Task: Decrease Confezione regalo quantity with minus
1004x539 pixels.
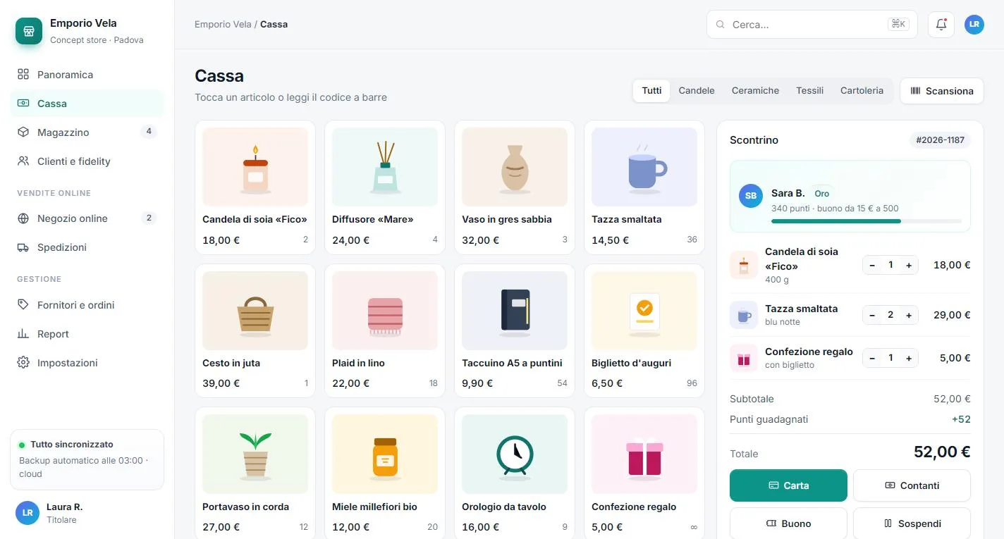Action: coord(872,358)
